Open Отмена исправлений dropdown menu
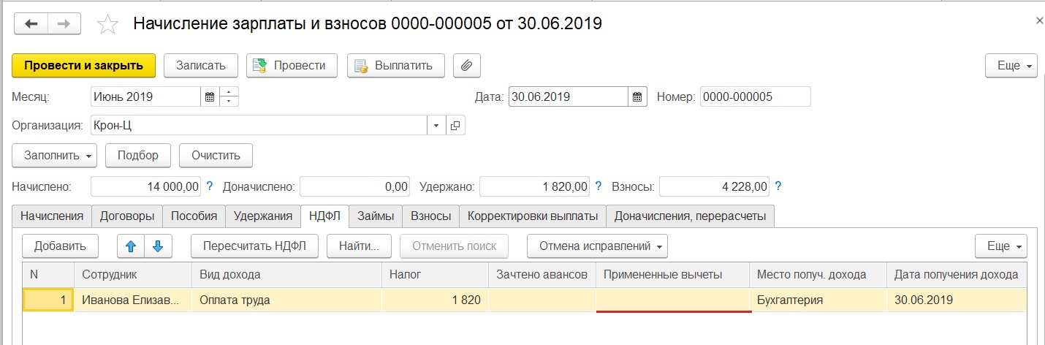 pyautogui.click(x=597, y=246)
